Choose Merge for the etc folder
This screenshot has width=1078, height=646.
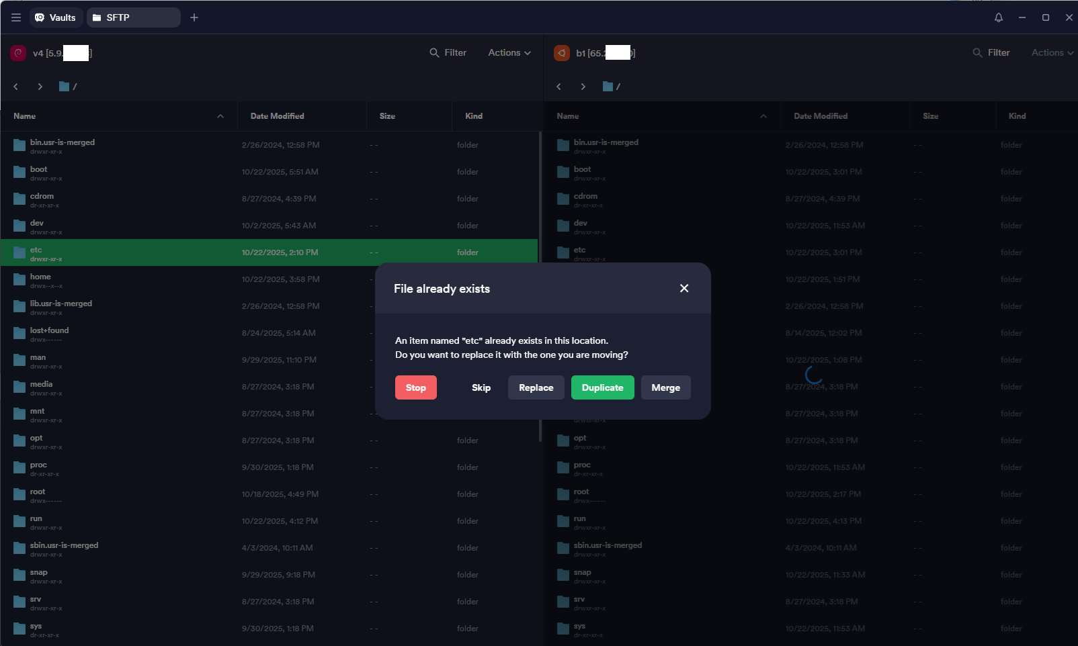coord(665,387)
